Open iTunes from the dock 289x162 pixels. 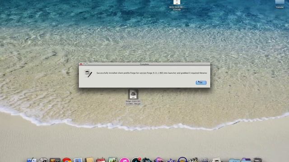[125, 160]
